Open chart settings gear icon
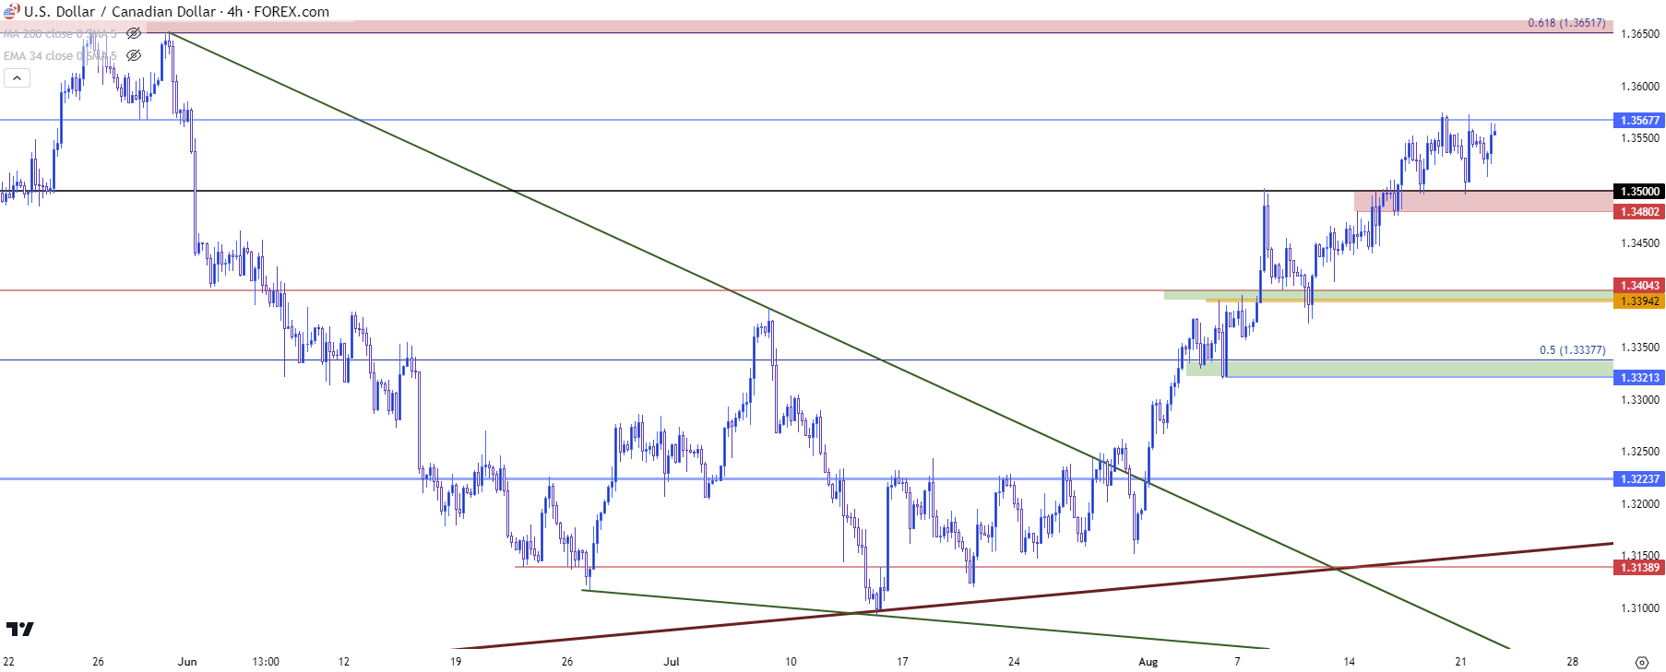Screen dimensions: 1666x672 pyautogui.click(x=1641, y=662)
